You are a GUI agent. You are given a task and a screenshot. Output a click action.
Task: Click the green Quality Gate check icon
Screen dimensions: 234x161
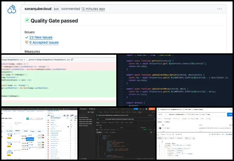27,20
